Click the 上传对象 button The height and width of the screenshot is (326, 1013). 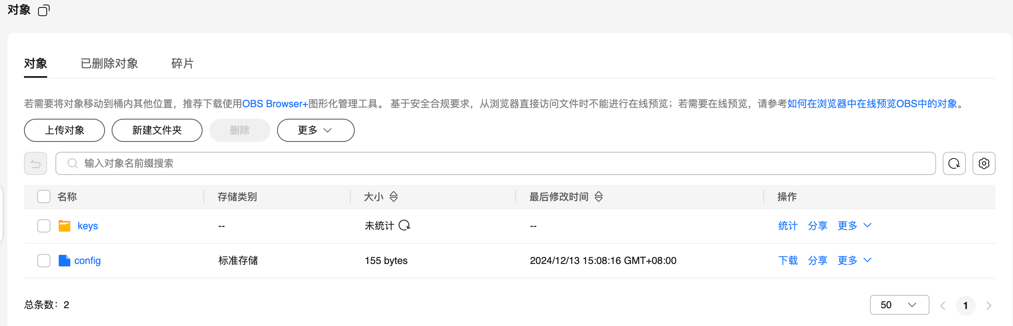tap(65, 130)
